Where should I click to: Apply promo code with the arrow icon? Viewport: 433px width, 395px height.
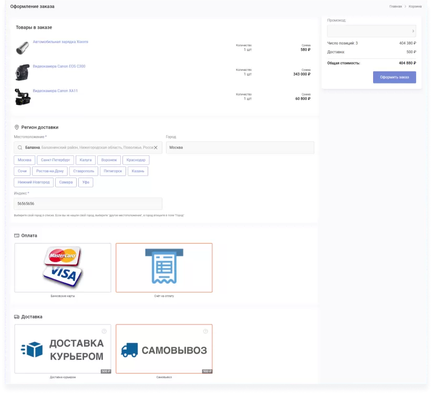[413, 31]
